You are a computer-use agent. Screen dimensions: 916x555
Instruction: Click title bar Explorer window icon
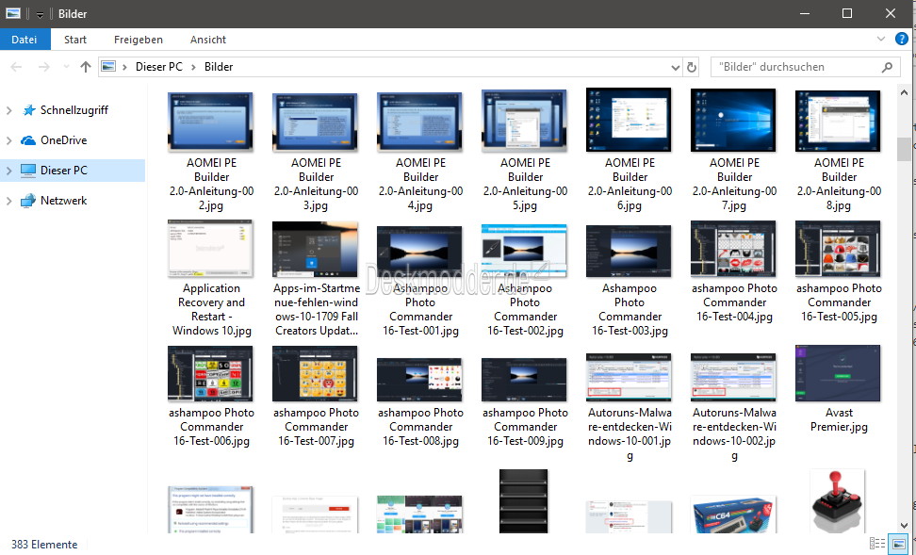[x=13, y=13]
